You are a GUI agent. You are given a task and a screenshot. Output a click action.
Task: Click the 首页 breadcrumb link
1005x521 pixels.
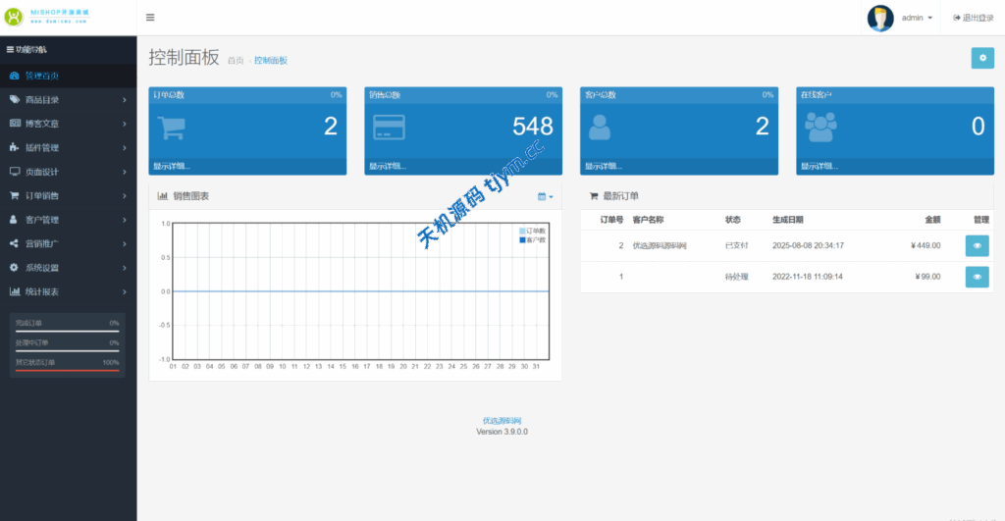[x=236, y=60]
